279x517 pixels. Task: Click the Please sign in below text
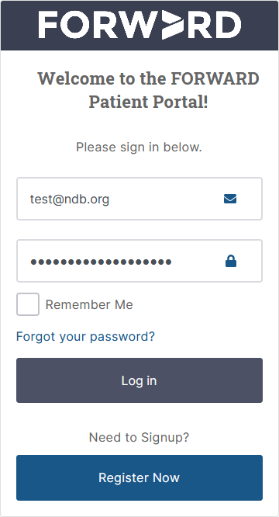(139, 147)
